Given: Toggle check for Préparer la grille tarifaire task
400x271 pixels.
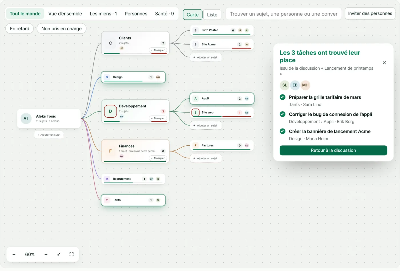Looking at the screenshot, I should [x=283, y=97].
